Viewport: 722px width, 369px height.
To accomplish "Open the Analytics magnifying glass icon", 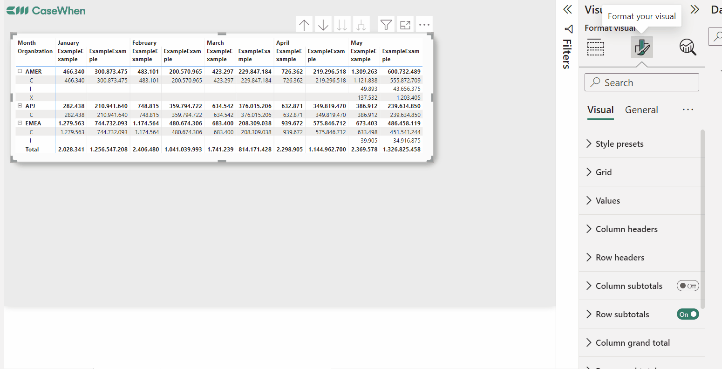I will (x=688, y=47).
